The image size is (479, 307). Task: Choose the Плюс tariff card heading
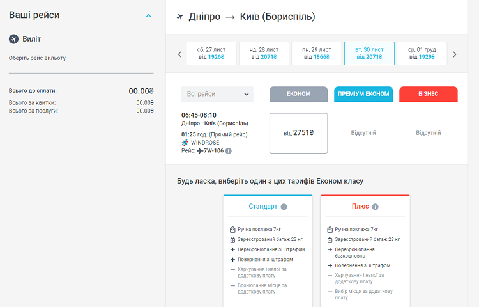coord(360,207)
